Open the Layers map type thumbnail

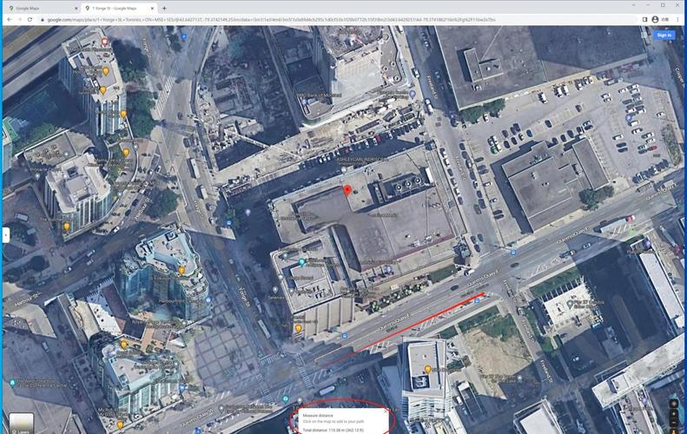21,423
